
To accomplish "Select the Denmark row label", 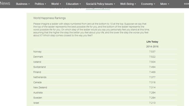I will tap(38, 57).
